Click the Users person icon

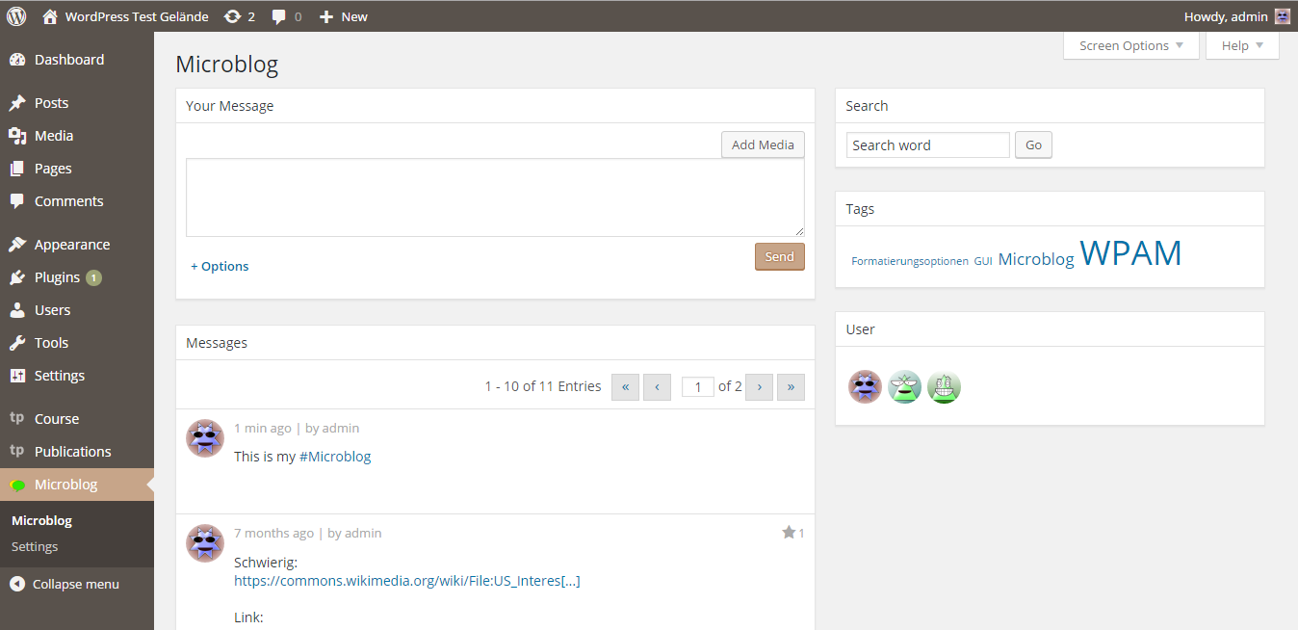[17, 310]
